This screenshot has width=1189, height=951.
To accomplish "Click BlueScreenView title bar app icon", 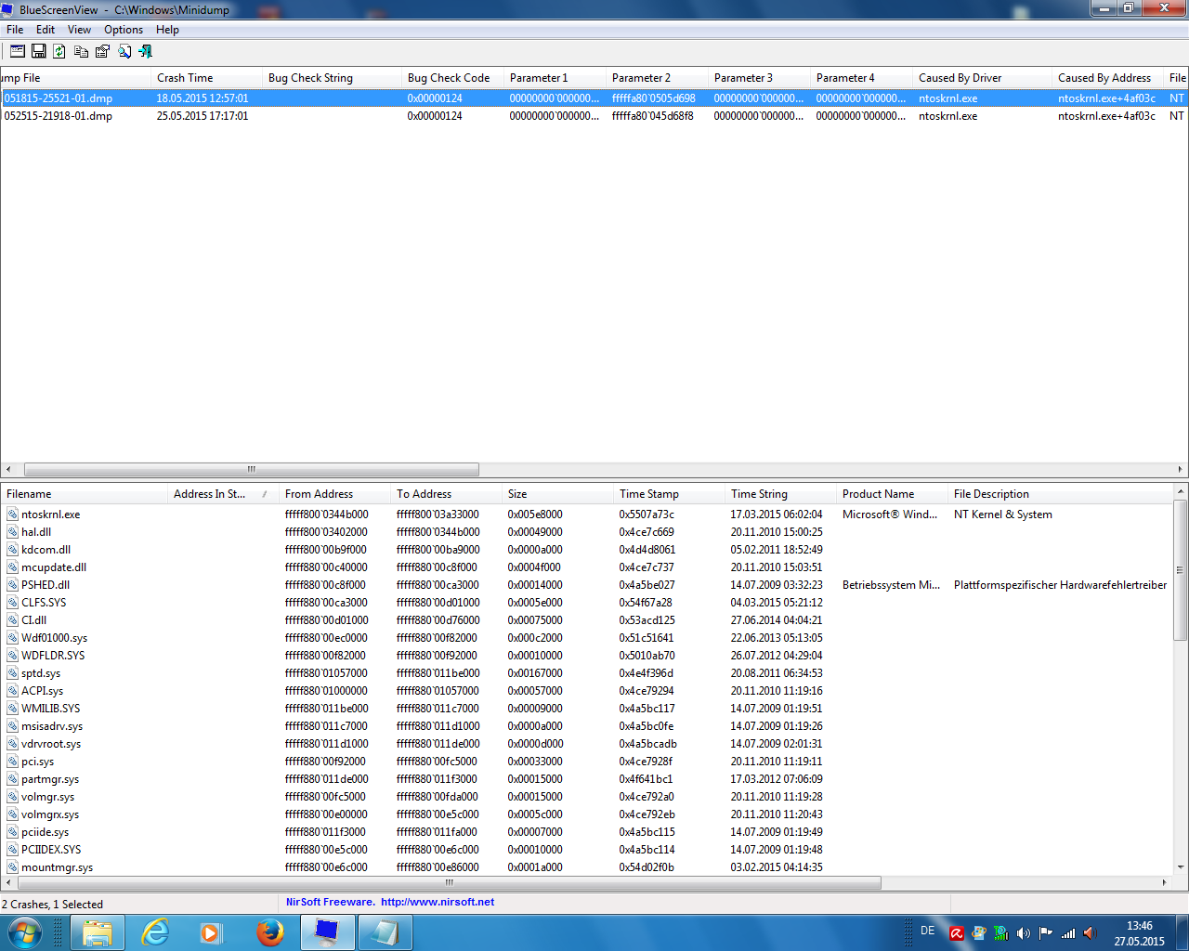I will 8,9.
